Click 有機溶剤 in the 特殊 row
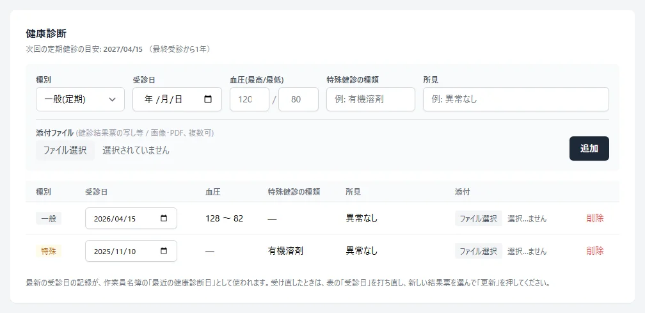The width and height of the screenshot is (645, 313). tap(285, 251)
